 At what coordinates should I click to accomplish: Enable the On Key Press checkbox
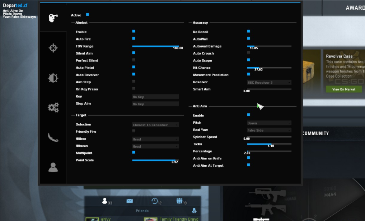[134, 89]
